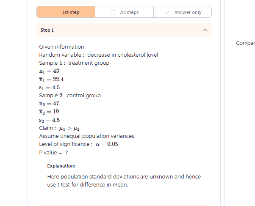Click the explanation paragraph about t test
Image resolution: width=255 pixels, height=206 pixels.
pyautogui.click(x=124, y=181)
